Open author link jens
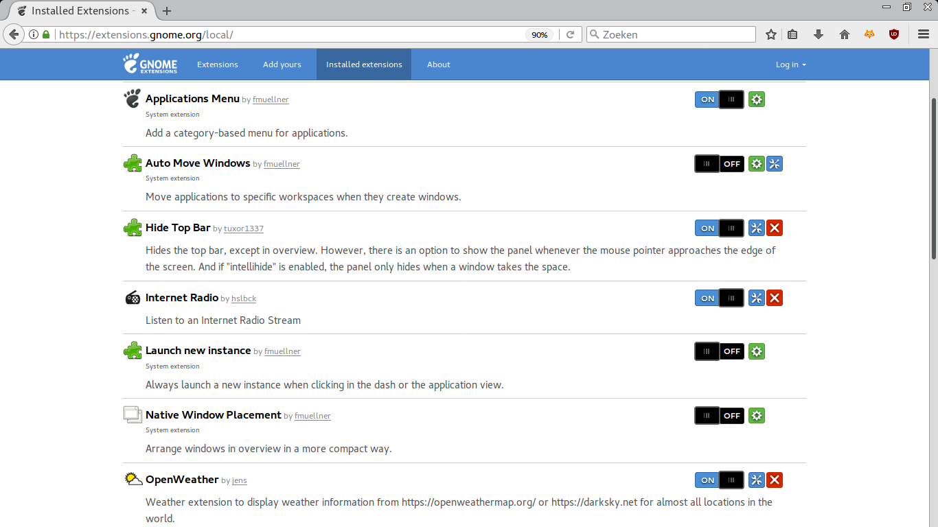Image resolution: width=938 pixels, height=527 pixels. tap(239, 480)
